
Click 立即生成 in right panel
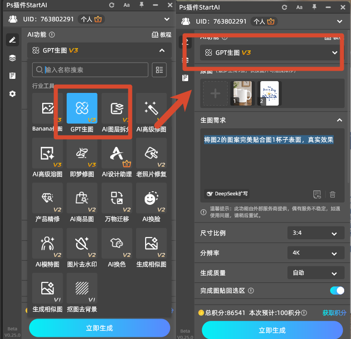click(272, 330)
